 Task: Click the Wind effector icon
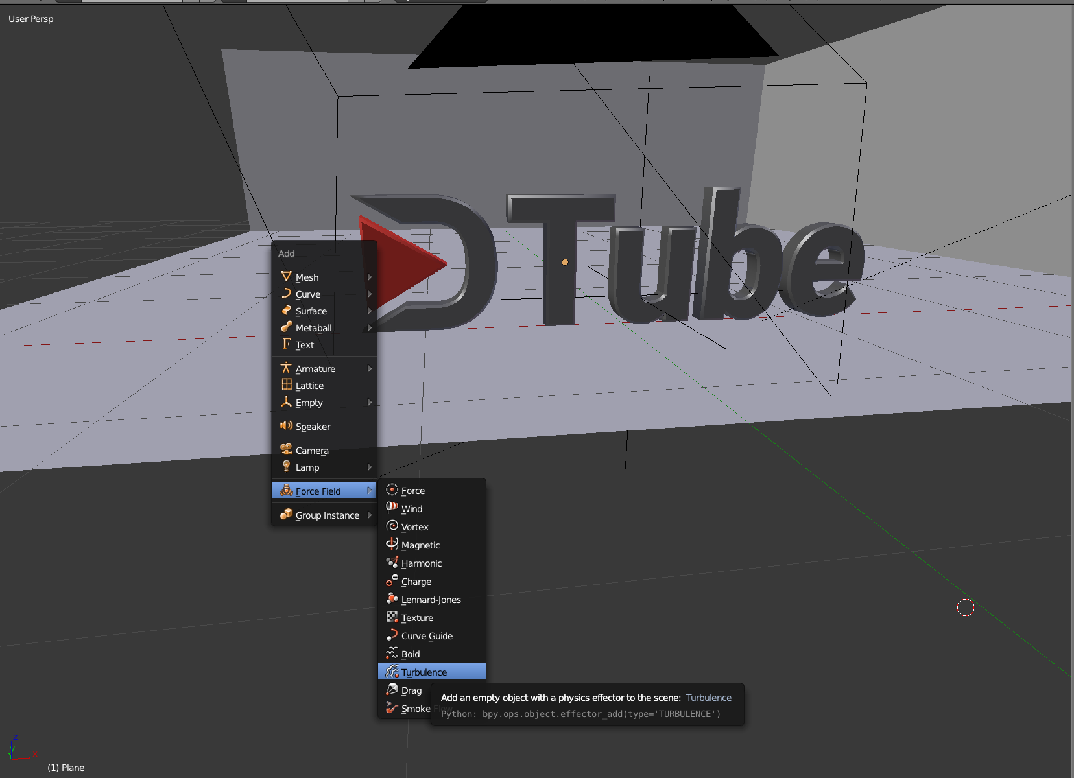coord(392,508)
